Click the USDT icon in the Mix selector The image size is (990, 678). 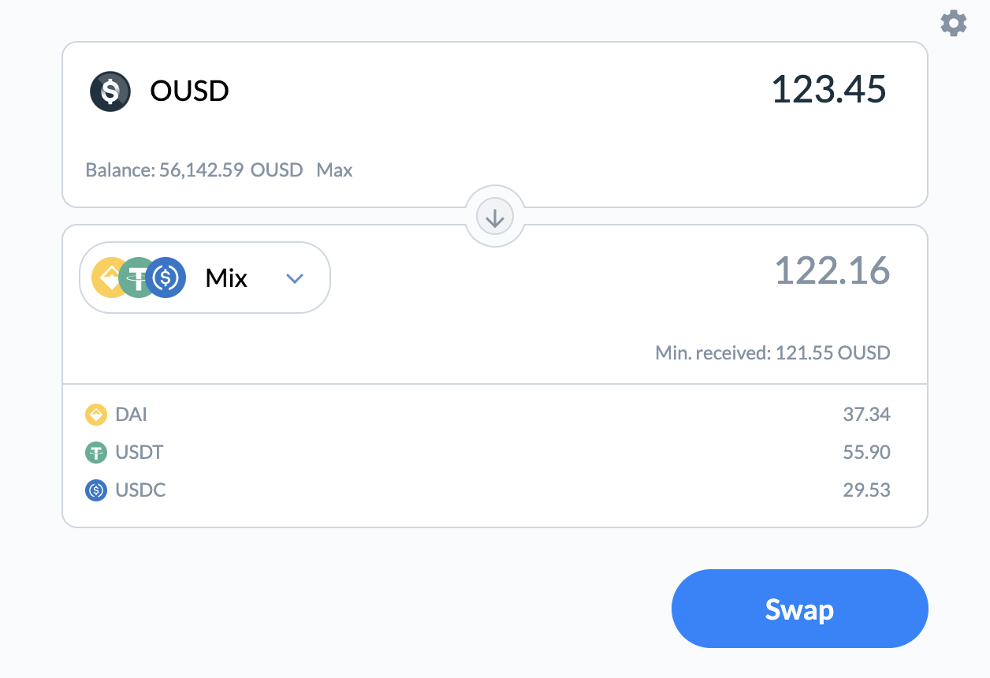(x=139, y=278)
